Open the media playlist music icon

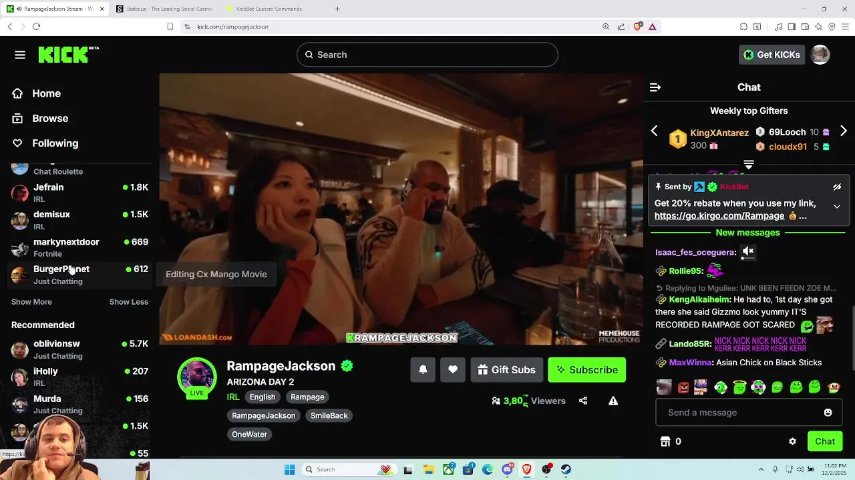tap(778, 27)
